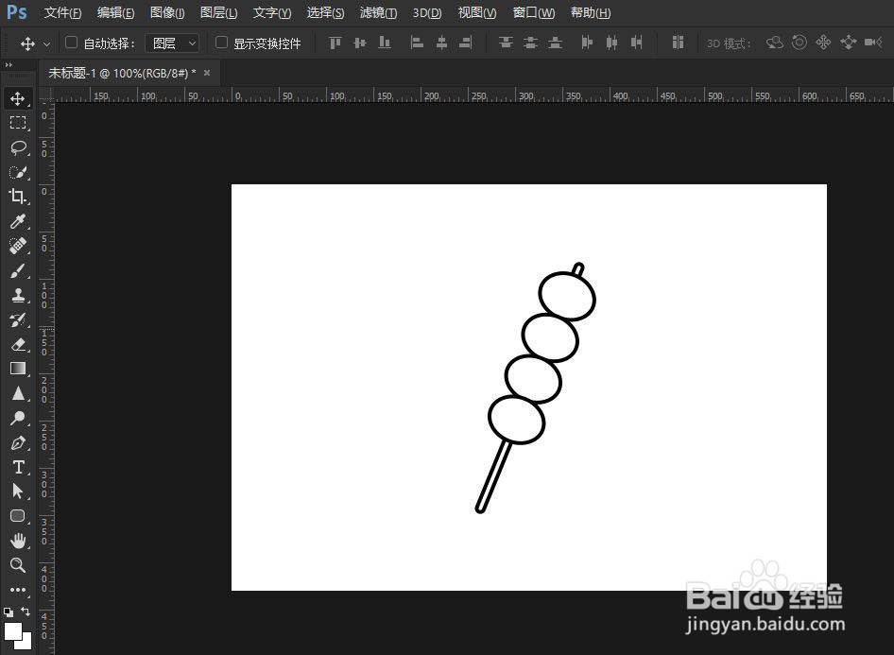Pick the Rounded Rectangle shape tool
Image resolution: width=894 pixels, height=655 pixels.
pyautogui.click(x=18, y=516)
